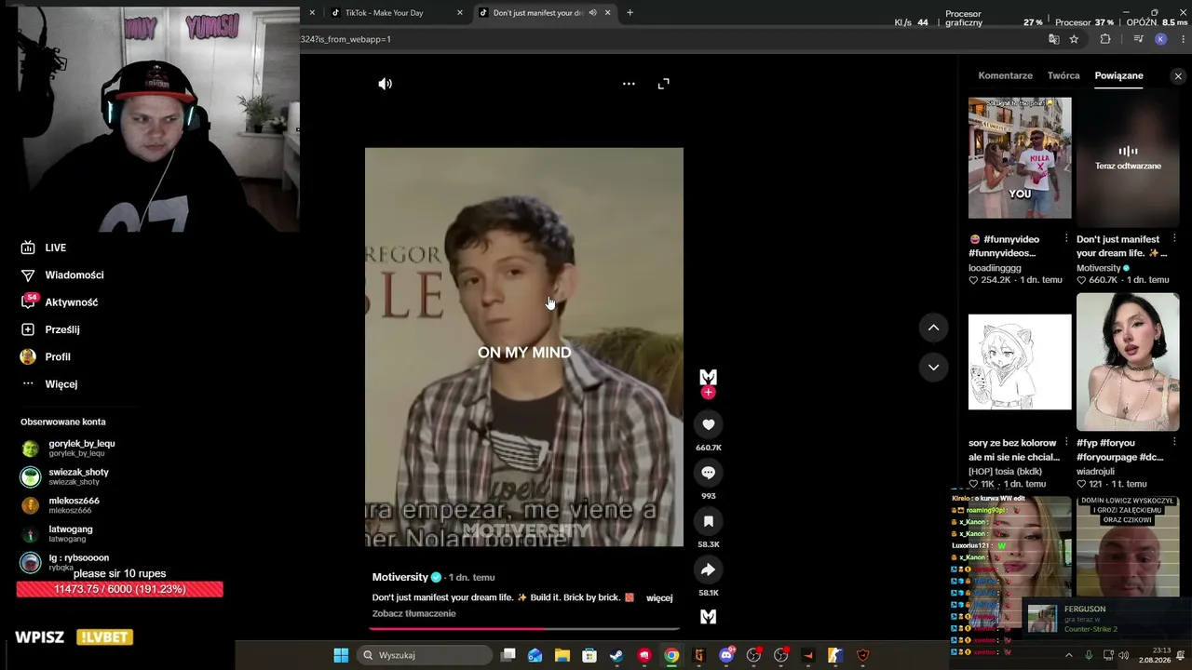Select the Powiązane tab

click(x=1118, y=75)
